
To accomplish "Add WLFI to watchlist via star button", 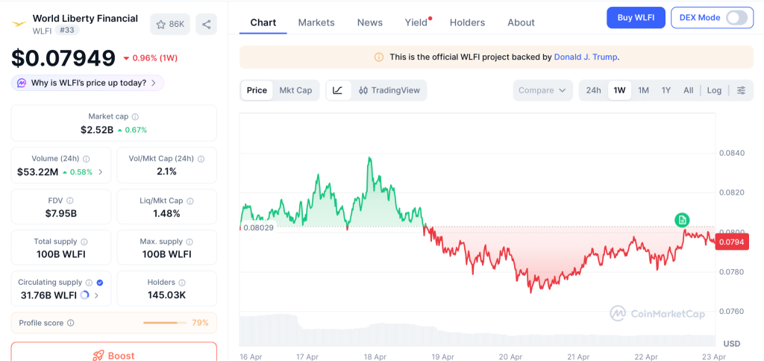I will click(x=169, y=25).
